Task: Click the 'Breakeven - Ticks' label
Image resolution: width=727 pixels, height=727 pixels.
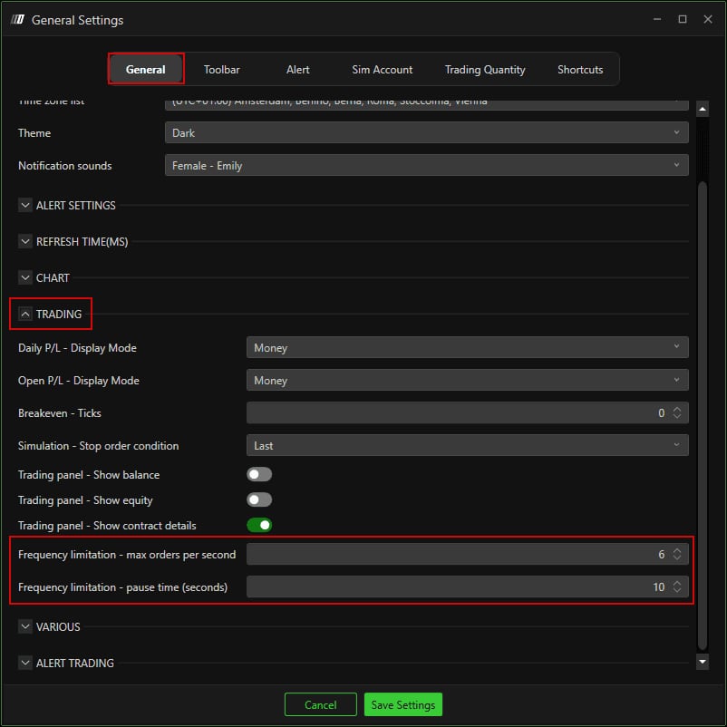Action: (x=59, y=413)
